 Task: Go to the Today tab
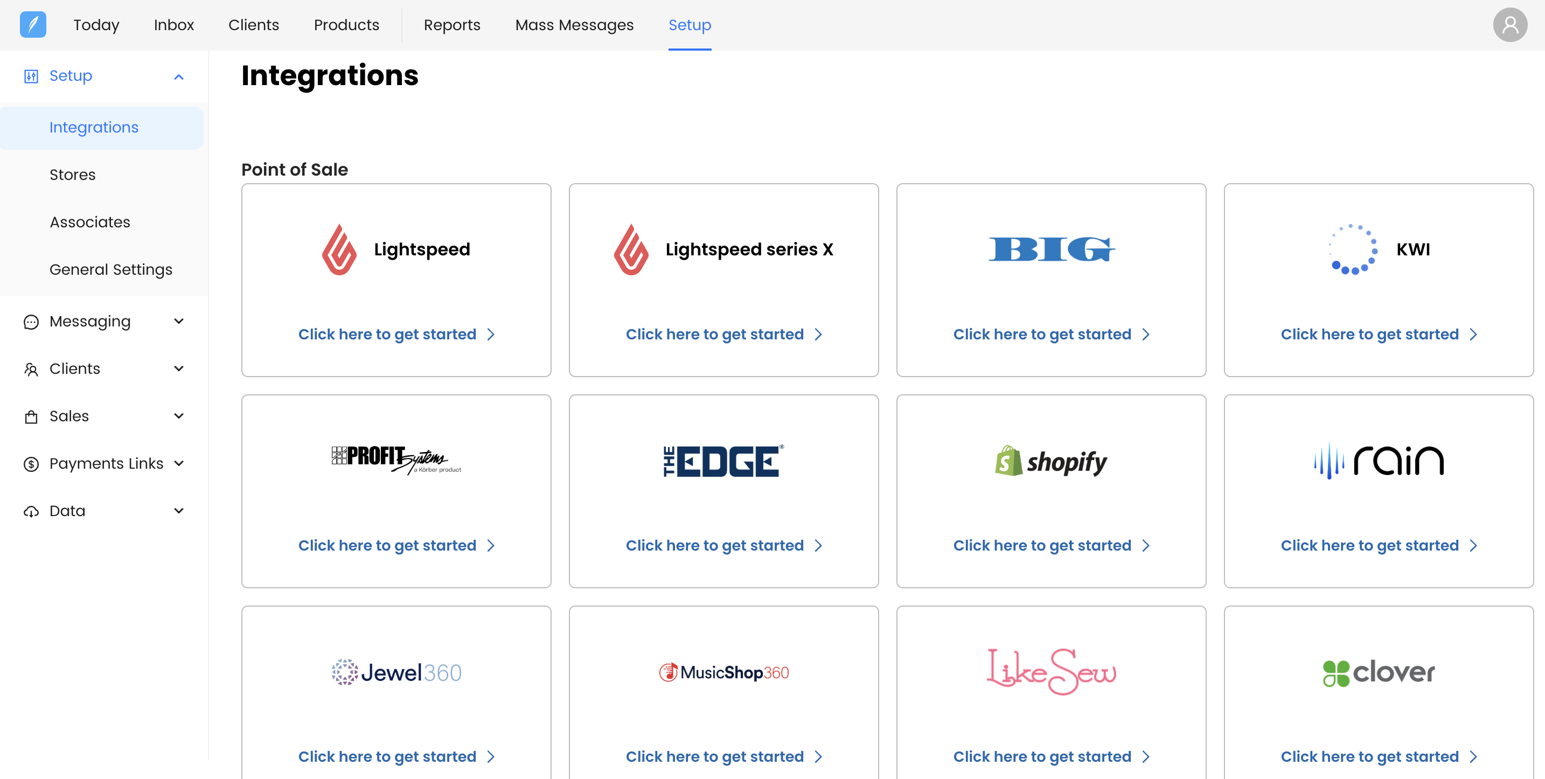(x=96, y=25)
